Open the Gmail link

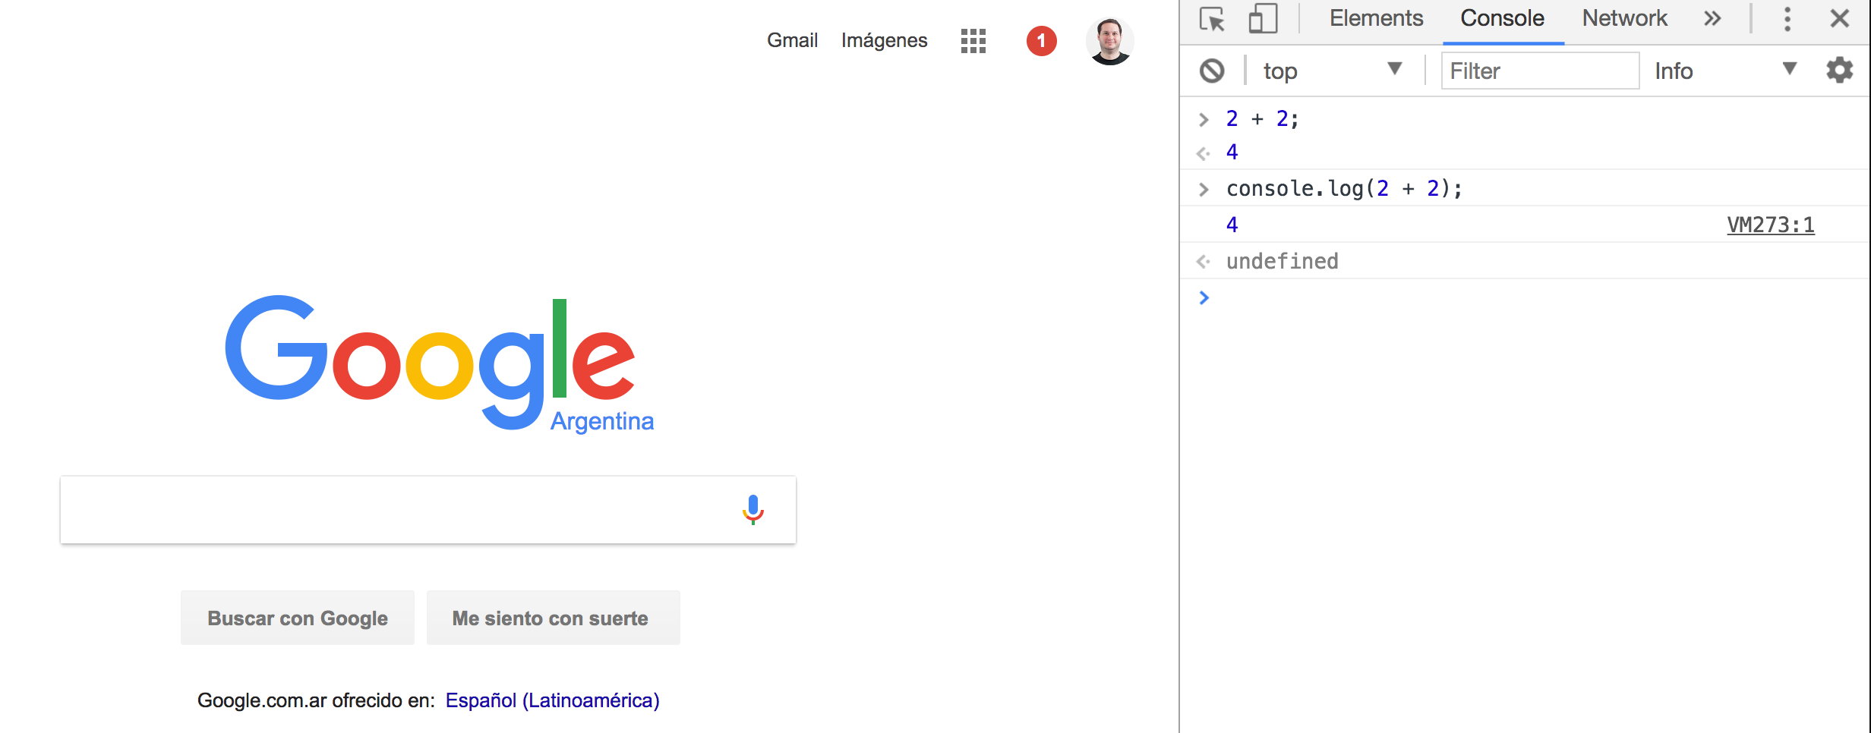click(x=792, y=40)
